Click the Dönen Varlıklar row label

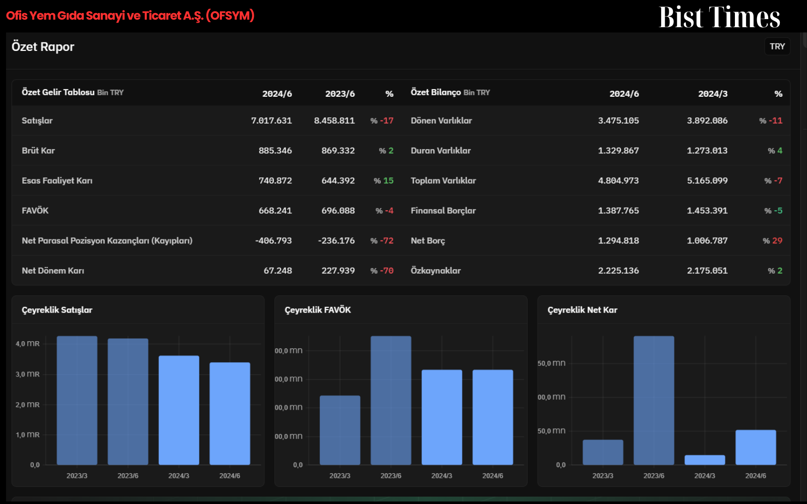(x=441, y=120)
